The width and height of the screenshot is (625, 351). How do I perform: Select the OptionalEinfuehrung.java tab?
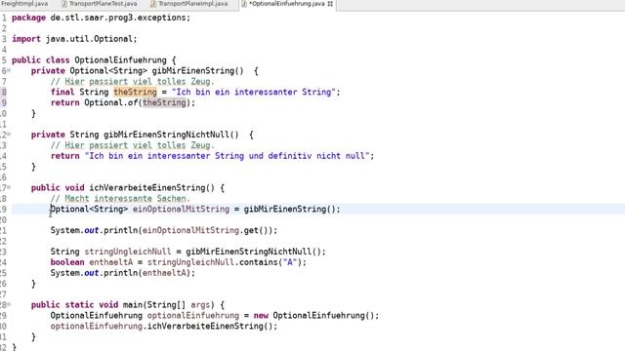point(287,4)
